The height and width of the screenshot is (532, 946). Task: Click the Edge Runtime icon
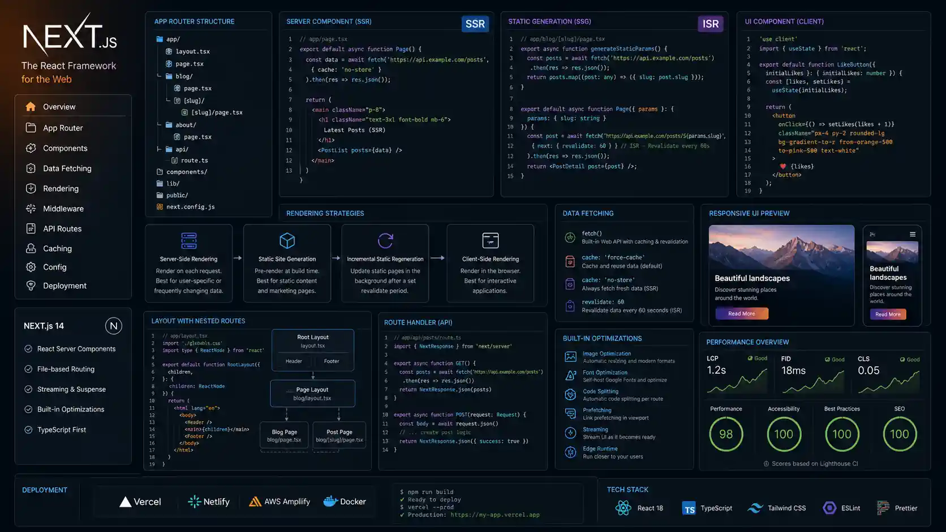click(570, 452)
